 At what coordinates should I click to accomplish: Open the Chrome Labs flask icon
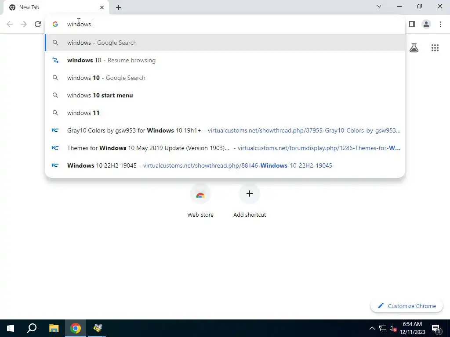click(414, 48)
